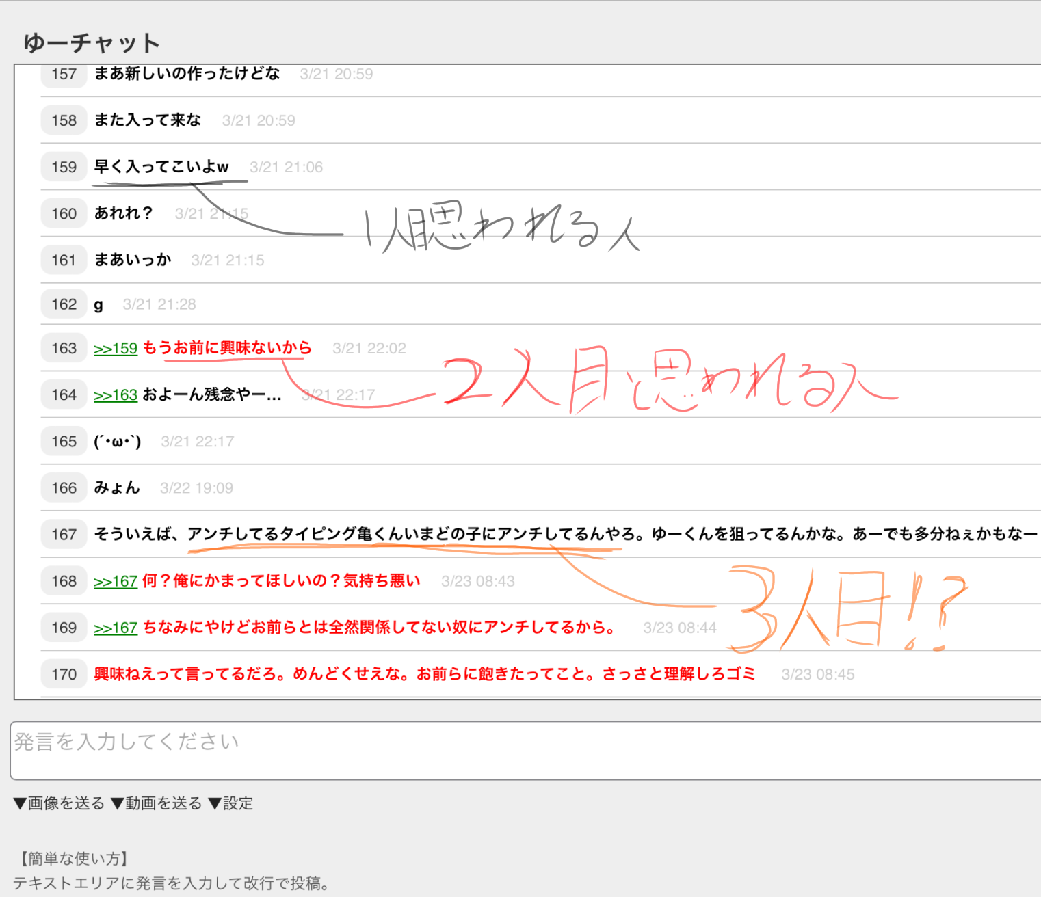Click post number badge 166

coord(64,488)
